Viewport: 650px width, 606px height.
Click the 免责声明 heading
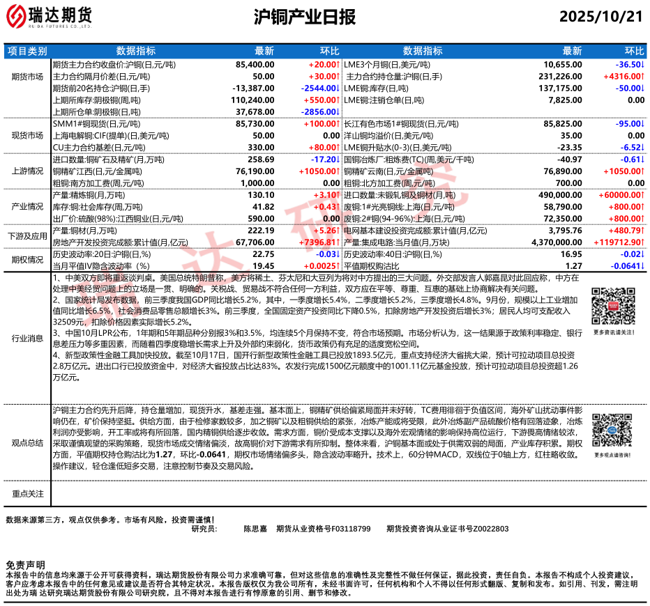click(x=25, y=564)
